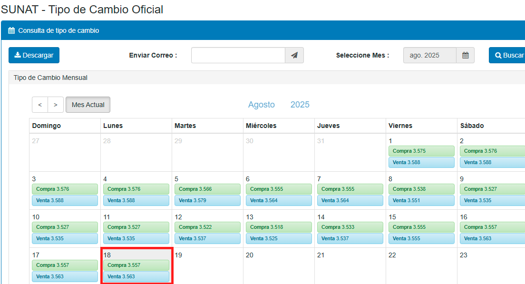
Task: Go to previous month arrow
Action: (x=40, y=105)
